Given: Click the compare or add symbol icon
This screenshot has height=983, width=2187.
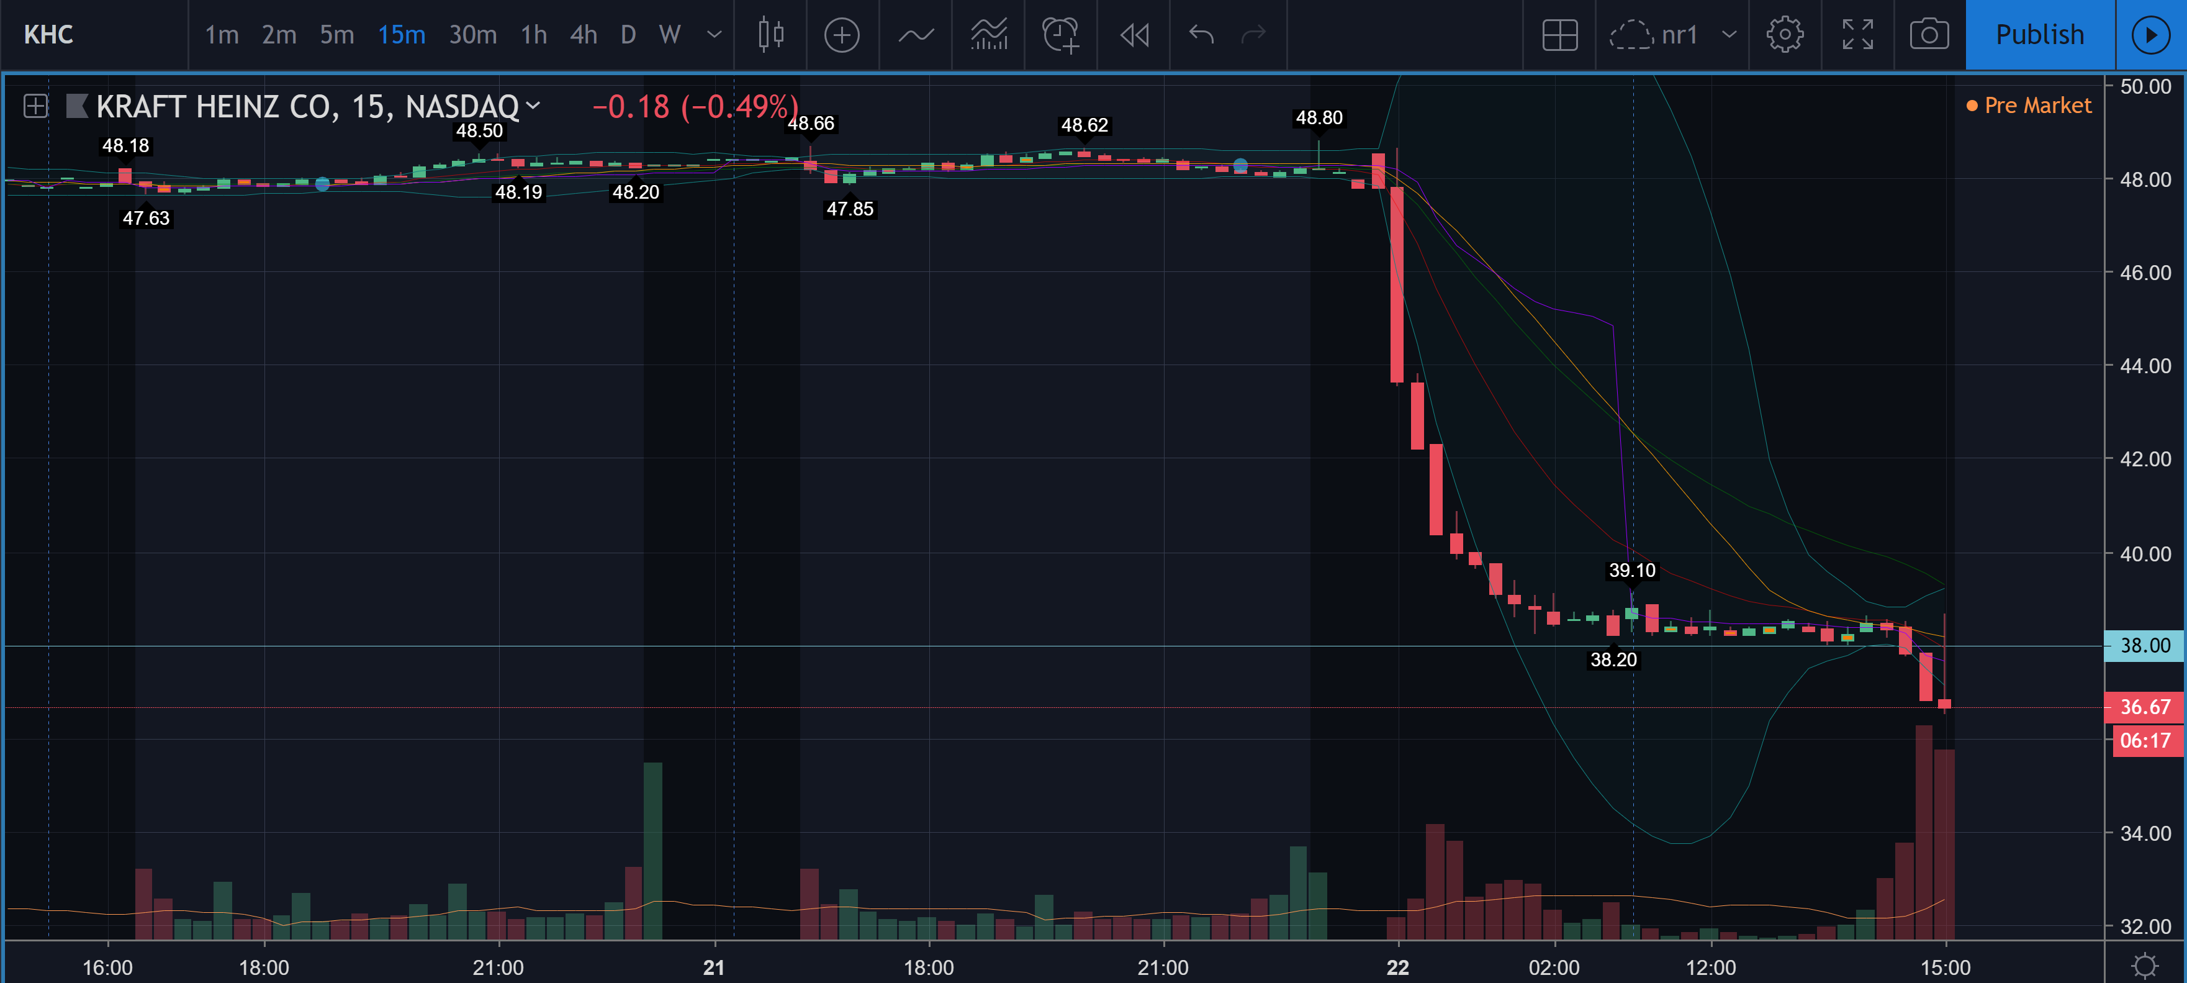Looking at the screenshot, I should click(x=841, y=35).
